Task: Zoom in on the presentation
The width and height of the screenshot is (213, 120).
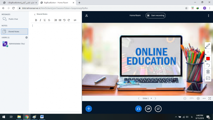Action: coord(198,98)
